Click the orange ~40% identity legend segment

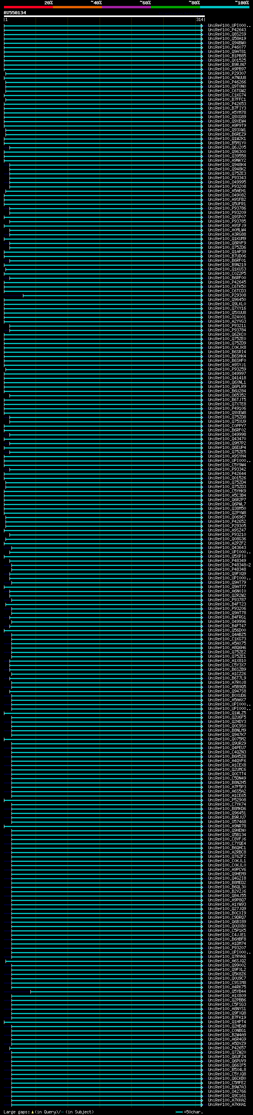click(x=77, y=8)
